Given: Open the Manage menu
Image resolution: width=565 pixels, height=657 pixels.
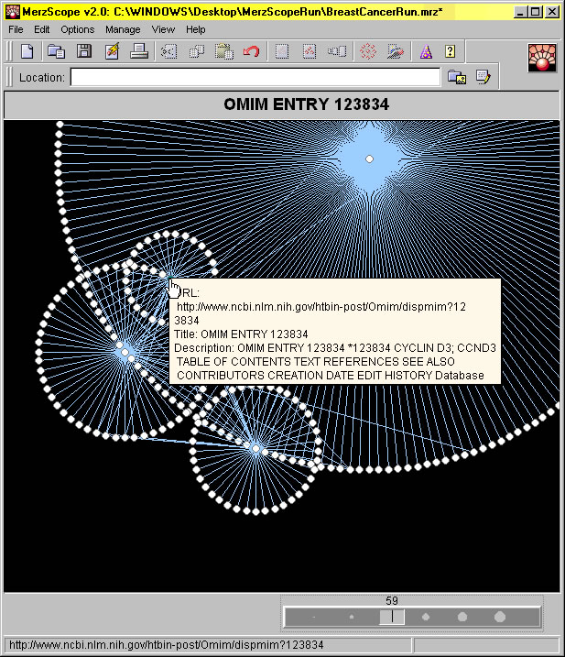Looking at the screenshot, I should 123,29.
